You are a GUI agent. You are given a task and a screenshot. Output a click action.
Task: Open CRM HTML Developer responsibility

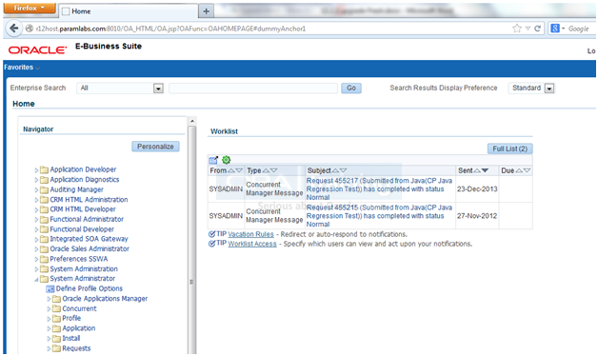pyautogui.click(x=83, y=209)
